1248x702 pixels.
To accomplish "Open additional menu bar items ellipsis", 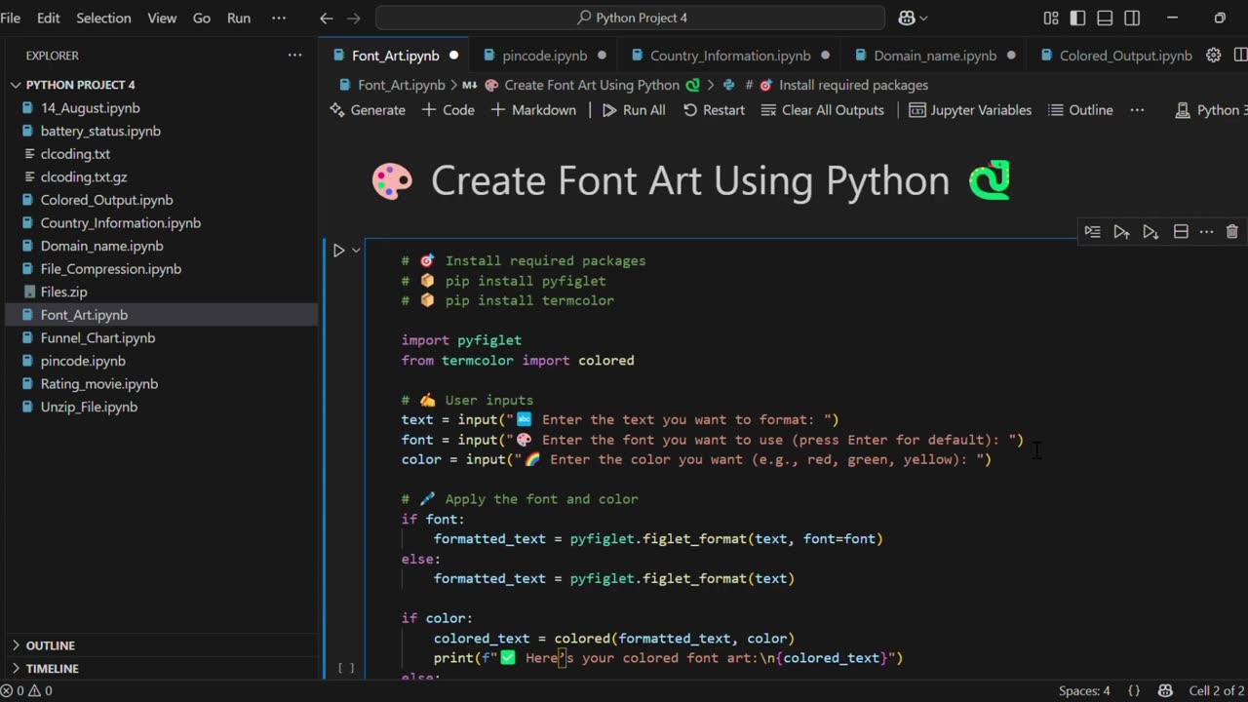I will 279,18.
